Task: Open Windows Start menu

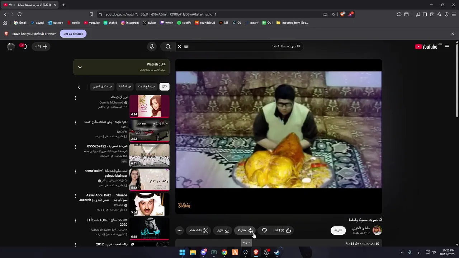Action: (182, 252)
